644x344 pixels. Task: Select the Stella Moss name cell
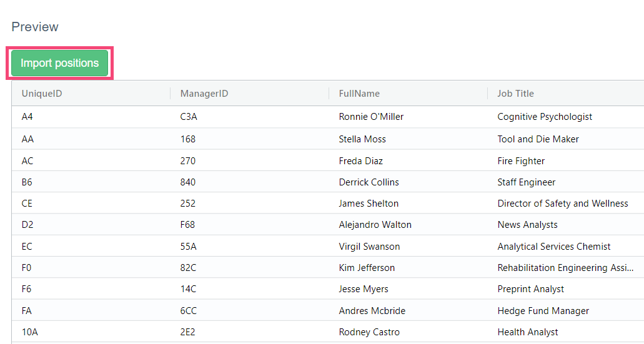[x=362, y=139]
